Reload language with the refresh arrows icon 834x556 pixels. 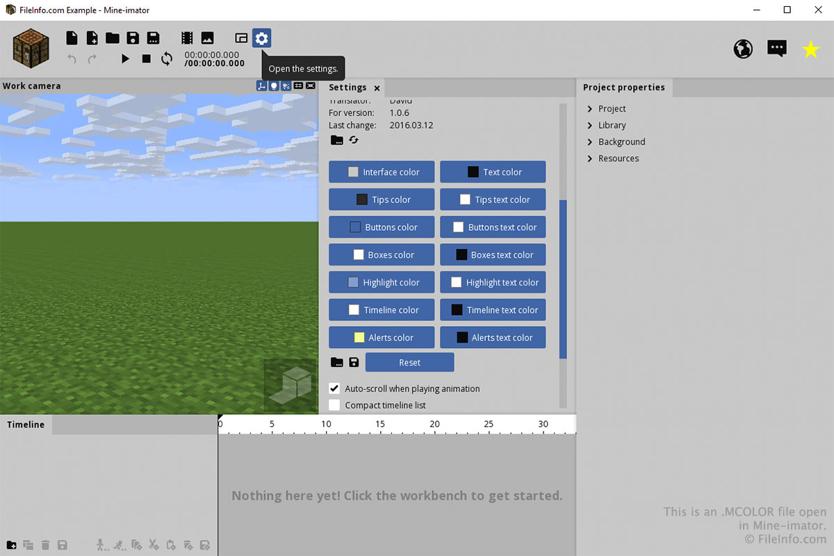(354, 140)
